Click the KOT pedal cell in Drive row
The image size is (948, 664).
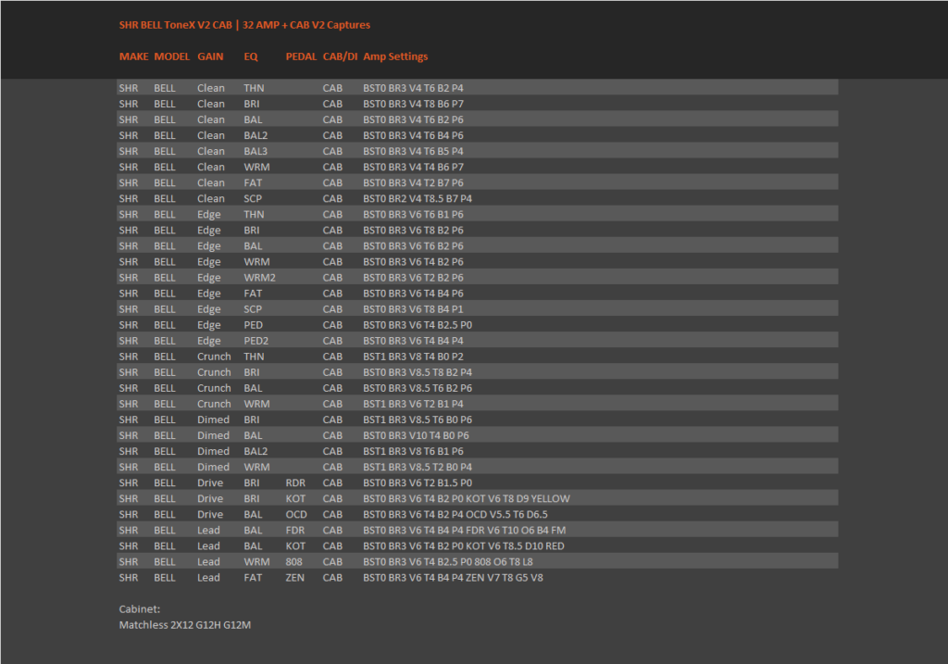click(295, 498)
